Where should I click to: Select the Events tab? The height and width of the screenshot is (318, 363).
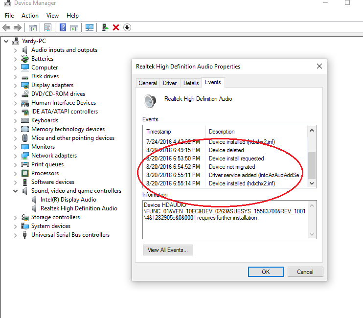click(x=213, y=82)
